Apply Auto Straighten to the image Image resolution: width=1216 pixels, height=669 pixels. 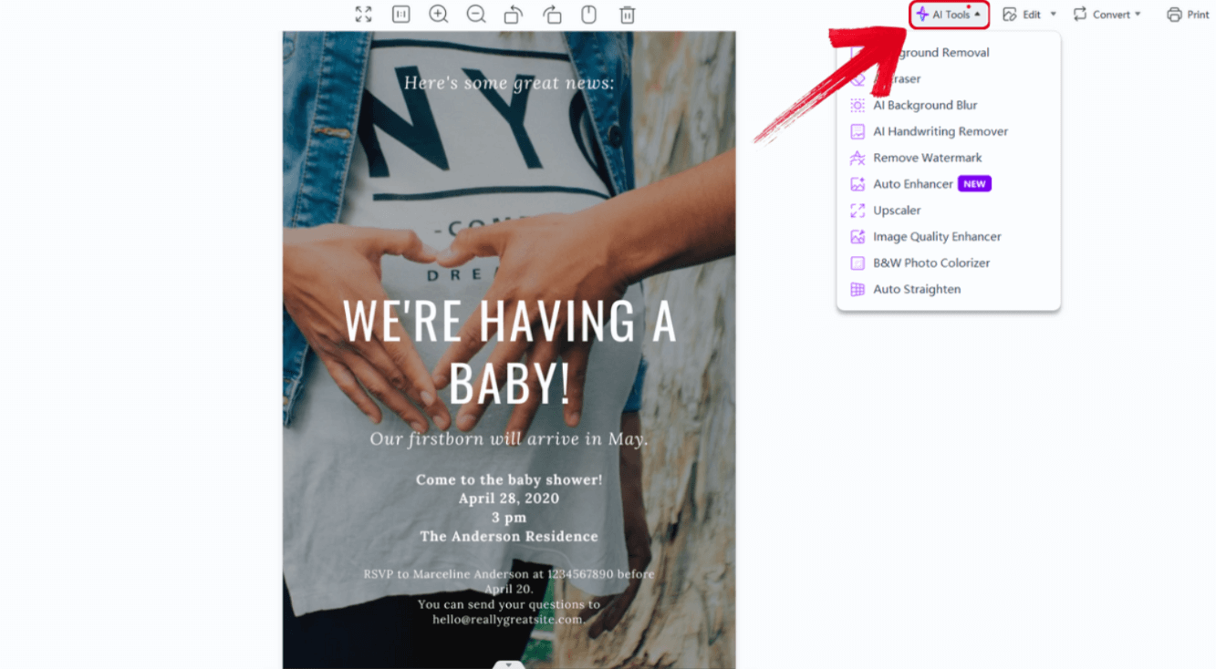917,289
